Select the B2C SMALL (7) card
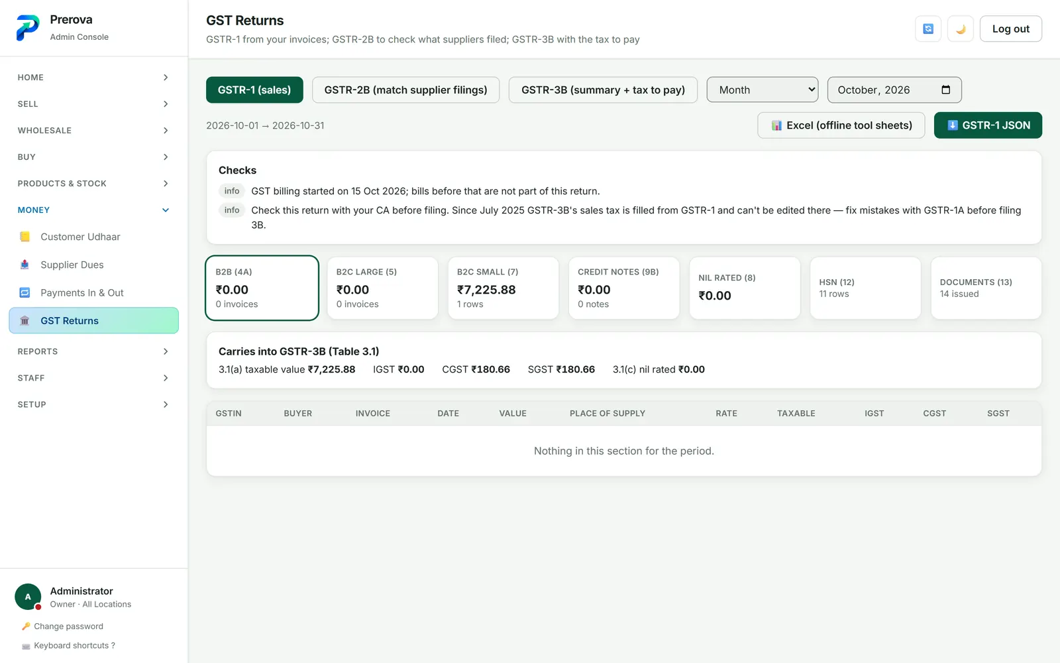1060x663 pixels. 503,288
